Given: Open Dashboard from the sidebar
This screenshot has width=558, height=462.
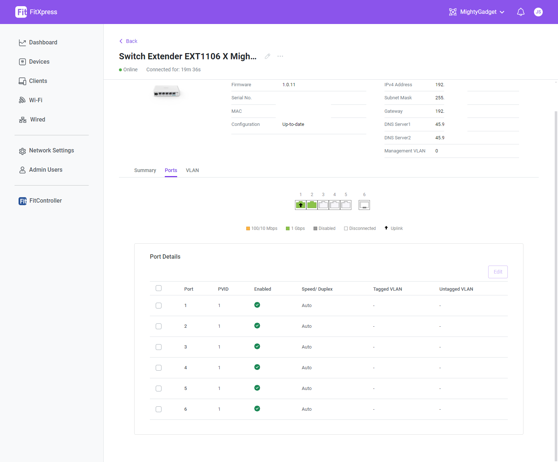Looking at the screenshot, I should click(43, 43).
